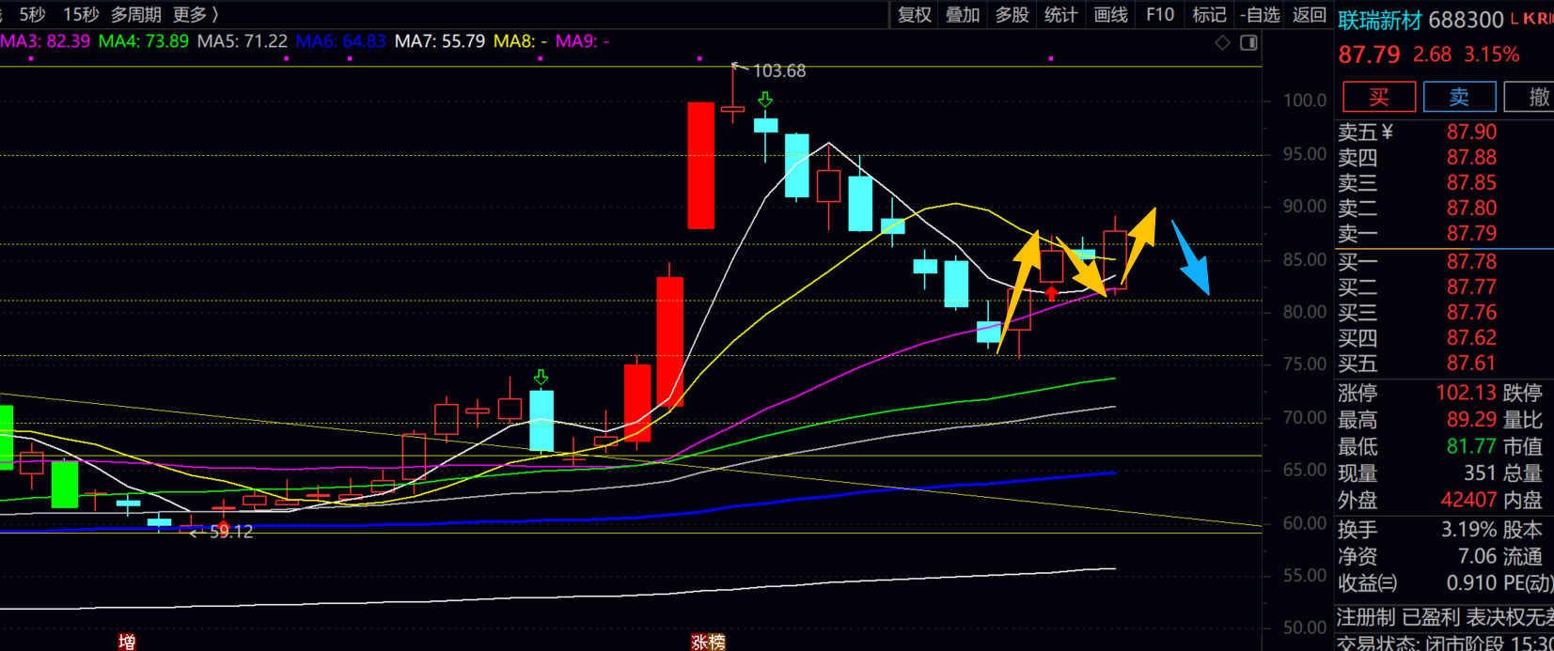
Task: Expand the 更多 period options
Action: coord(196,15)
